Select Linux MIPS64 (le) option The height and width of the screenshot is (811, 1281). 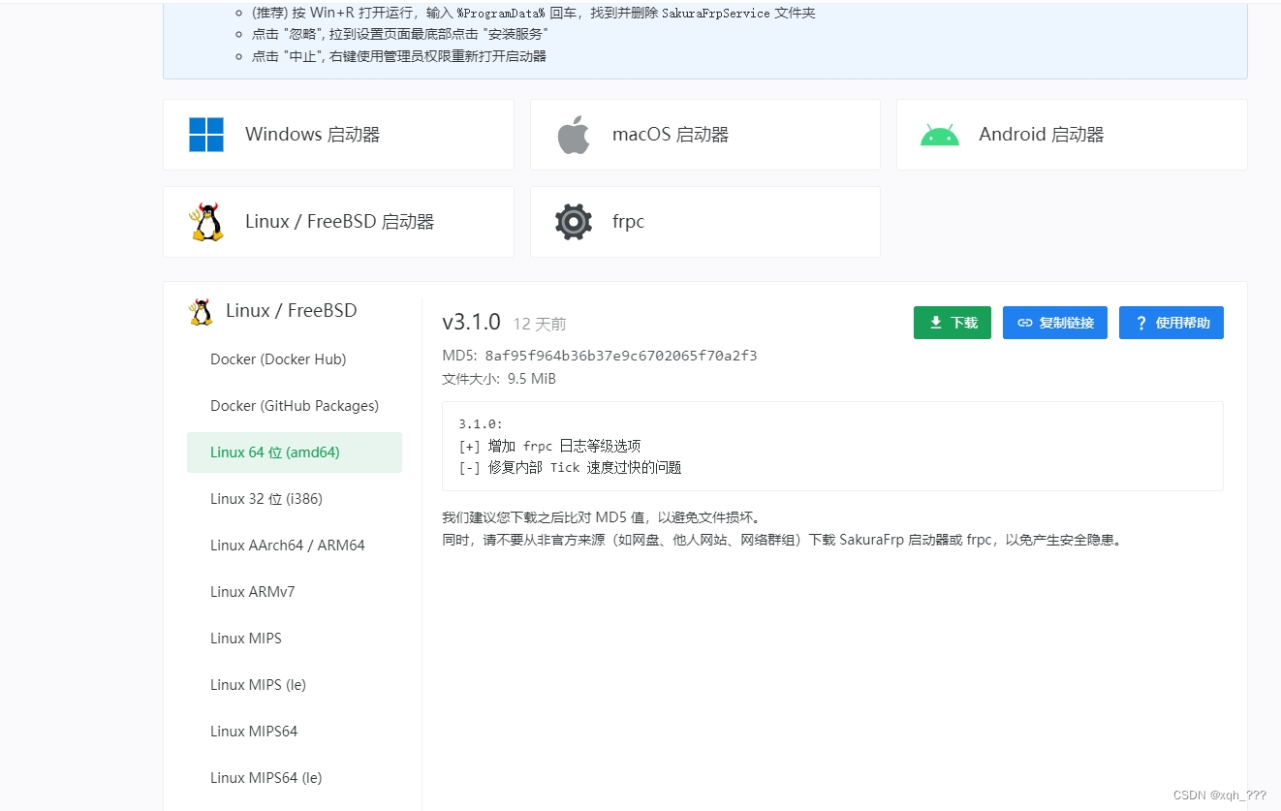coord(265,777)
